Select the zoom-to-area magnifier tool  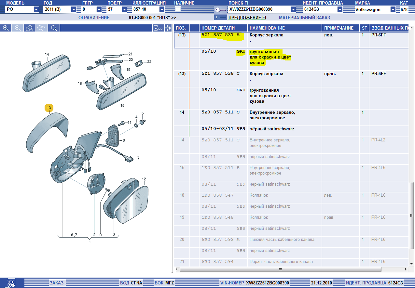[30, 28]
